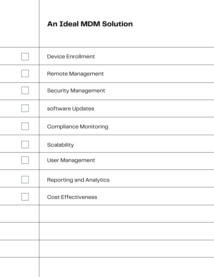The image size is (214, 277).
Task: Select the User Management text
Action: point(71,160)
